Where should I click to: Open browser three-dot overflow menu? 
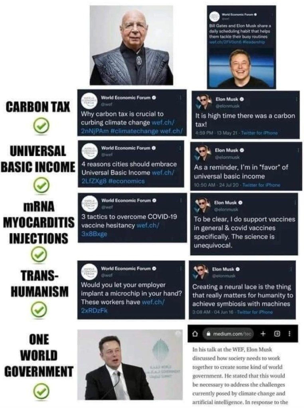coord(289,333)
